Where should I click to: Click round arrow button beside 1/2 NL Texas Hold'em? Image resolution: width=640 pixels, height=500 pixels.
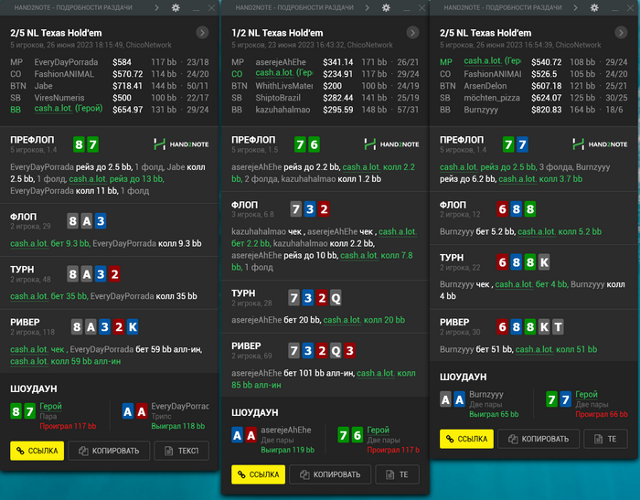[x=412, y=33]
